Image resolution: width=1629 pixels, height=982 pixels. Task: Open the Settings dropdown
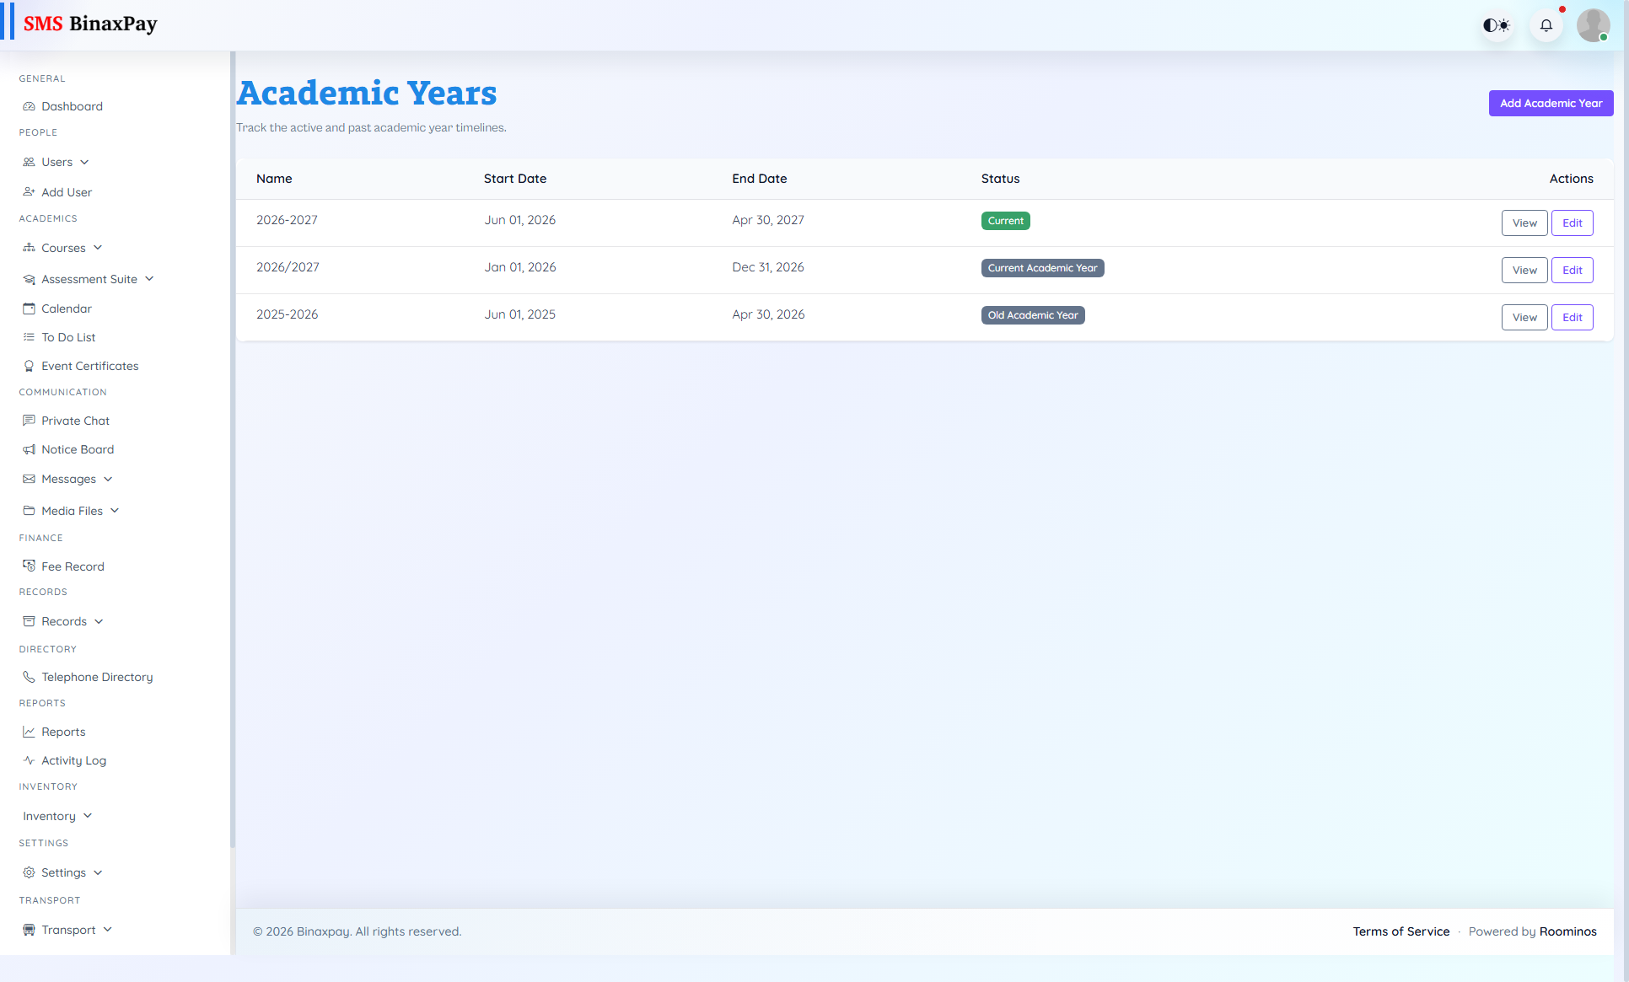point(63,872)
